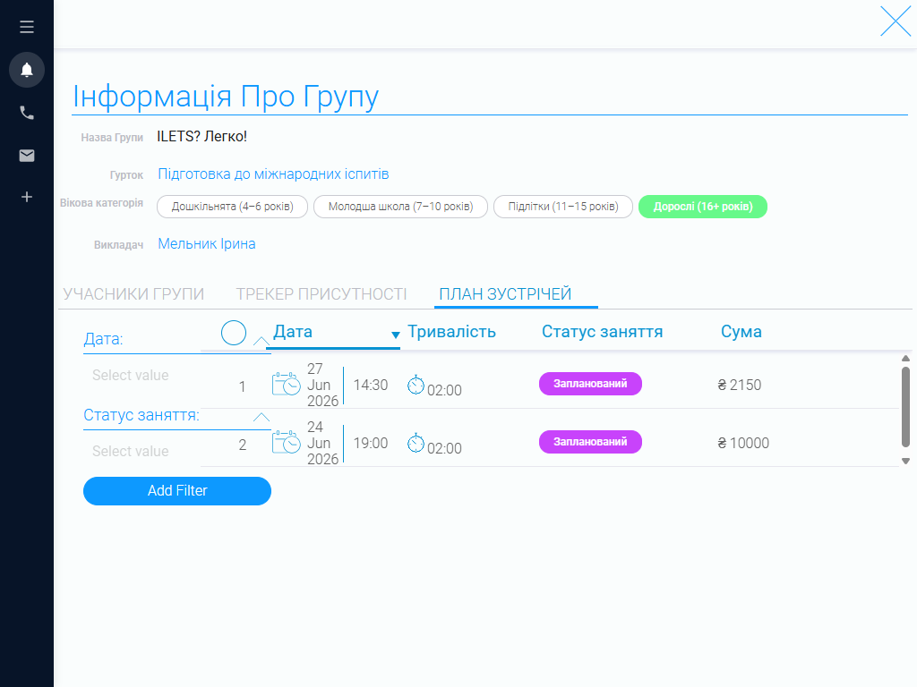Switch to Учасники групи tab
The height and width of the screenshot is (687, 917).
133,293
